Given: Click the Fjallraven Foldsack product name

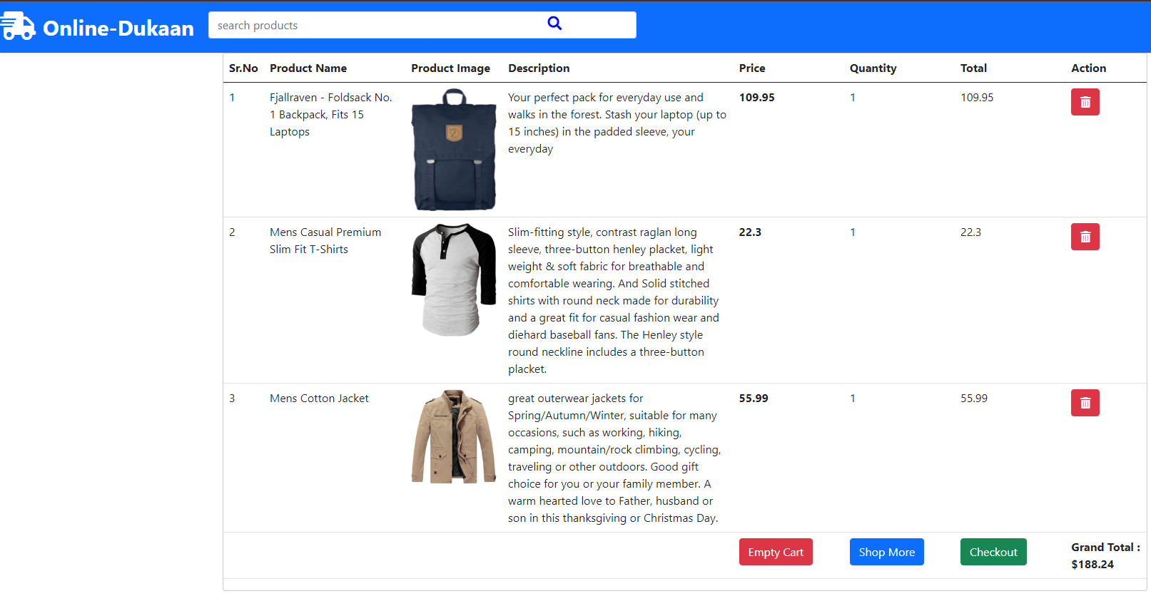Looking at the screenshot, I should point(330,115).
